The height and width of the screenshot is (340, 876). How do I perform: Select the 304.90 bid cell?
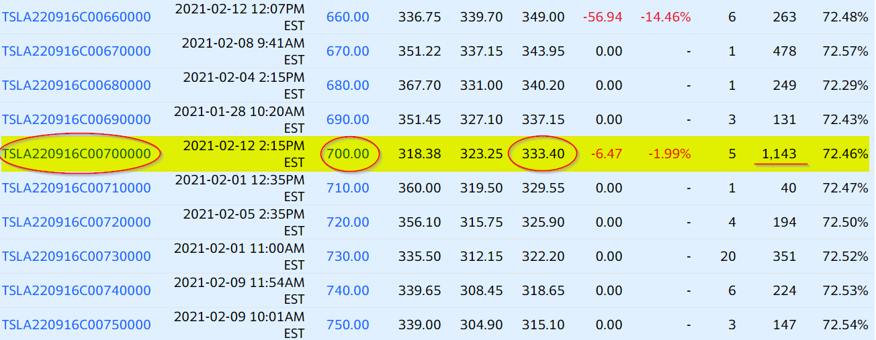coord(482,325)
